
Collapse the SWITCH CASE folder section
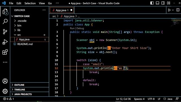point(22,16)
